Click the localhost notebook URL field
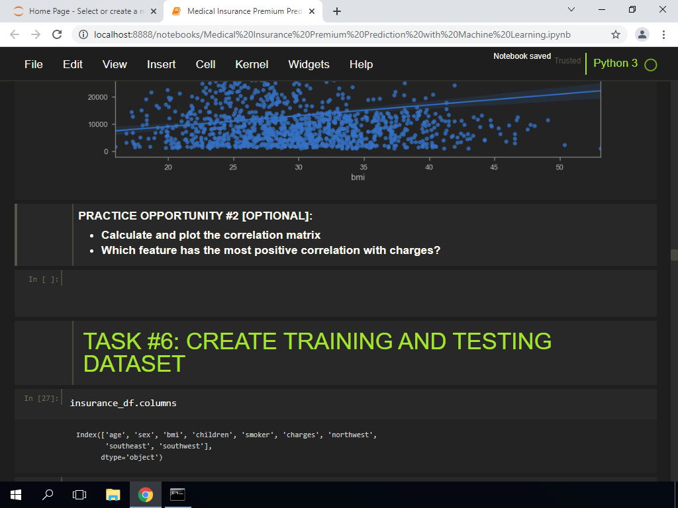Viewport: 678px width, 508px height. (x=332, y=34)
